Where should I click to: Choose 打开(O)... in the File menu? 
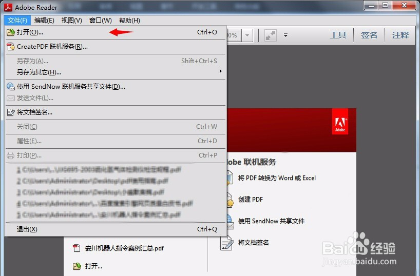(116, 32)
